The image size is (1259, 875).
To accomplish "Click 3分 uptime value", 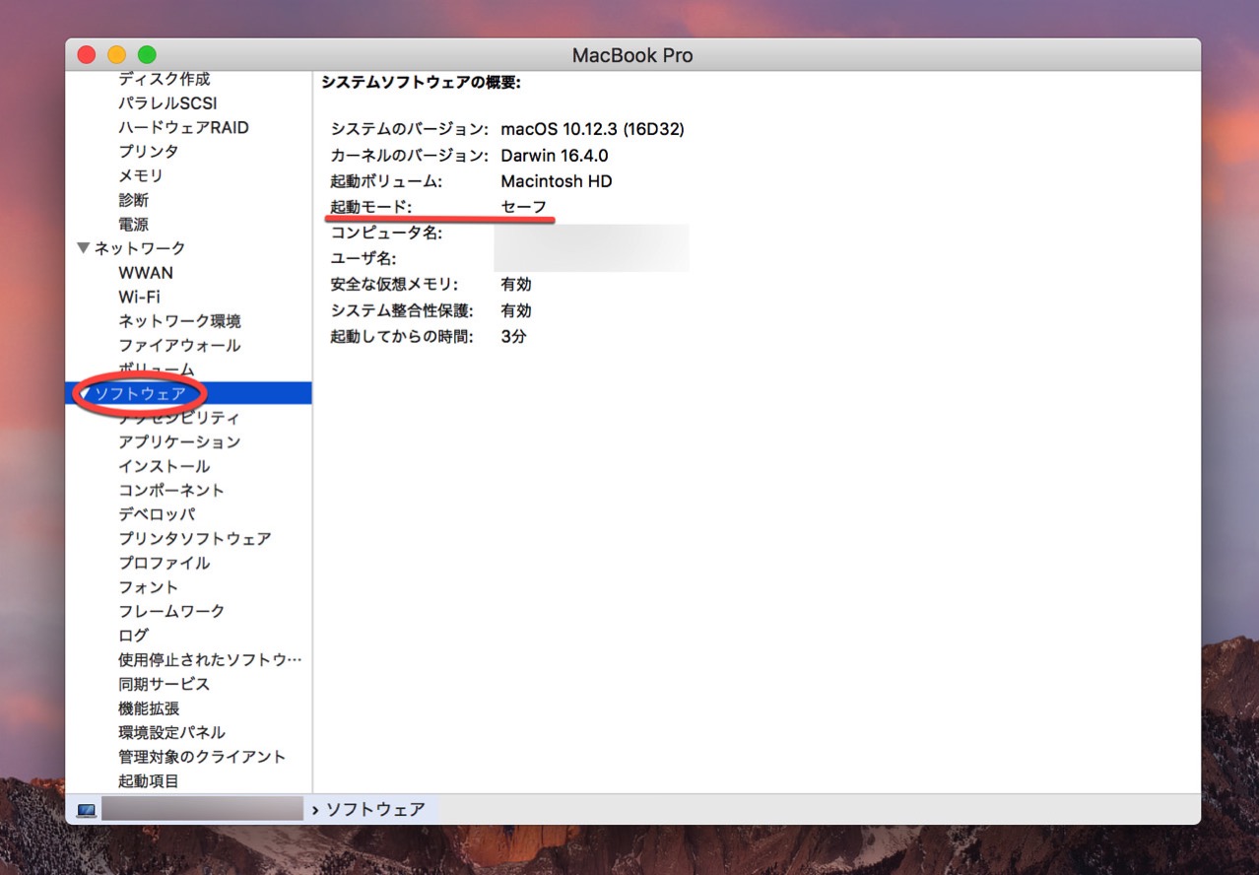I will click(513, 336).
